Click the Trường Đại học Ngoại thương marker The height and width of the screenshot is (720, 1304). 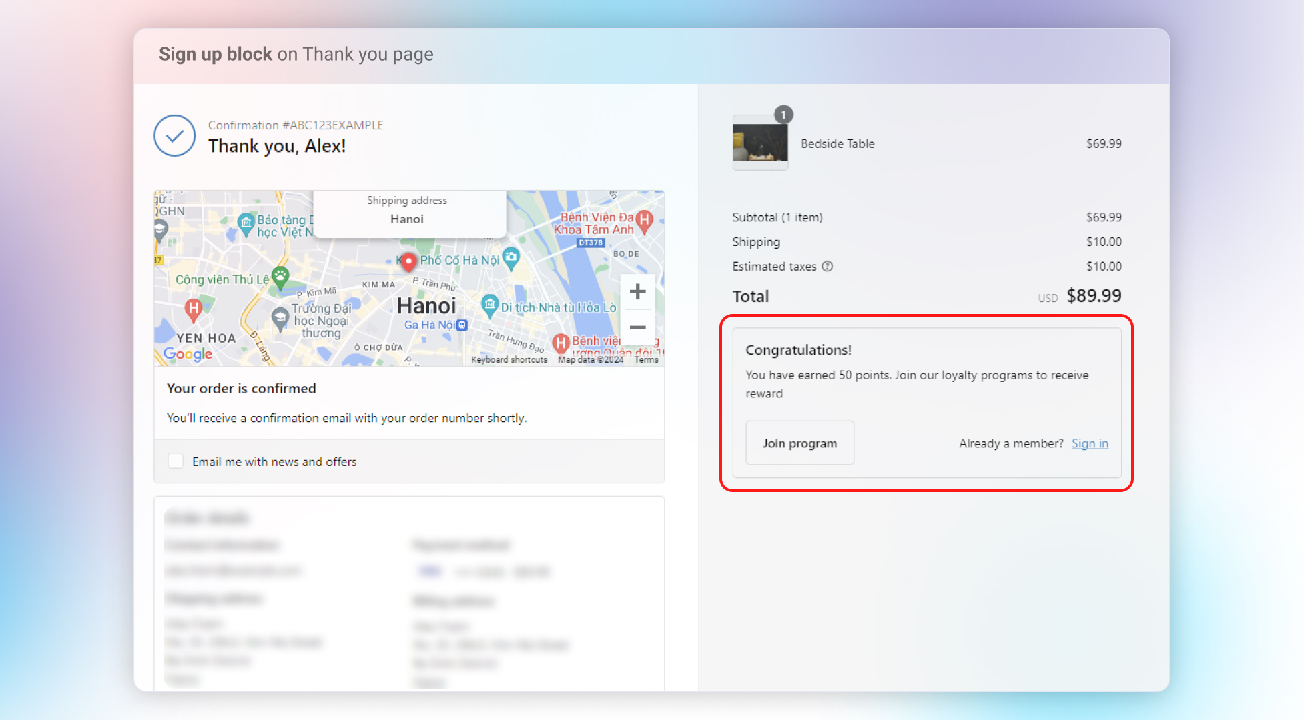(x=280, y=319)
